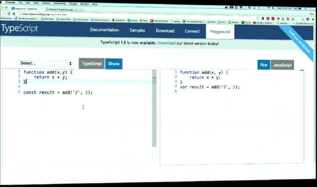The width and height of the screenshot is (317, 187).
Task: Click the Google Drive extension icon
Action: [x=293, y=19]
